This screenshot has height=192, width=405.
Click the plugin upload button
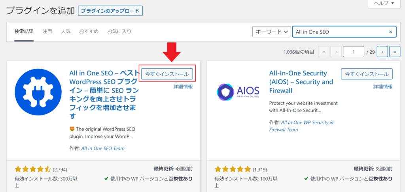click(110, 11)
